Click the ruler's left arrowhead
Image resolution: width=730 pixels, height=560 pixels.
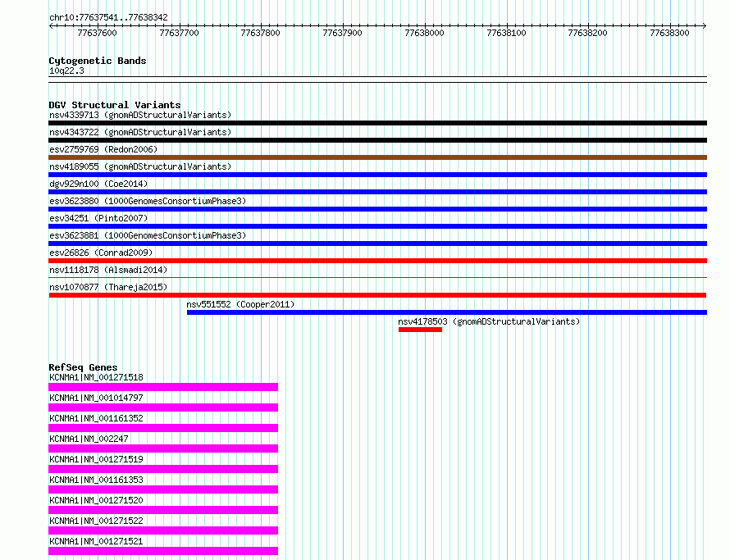51,26
